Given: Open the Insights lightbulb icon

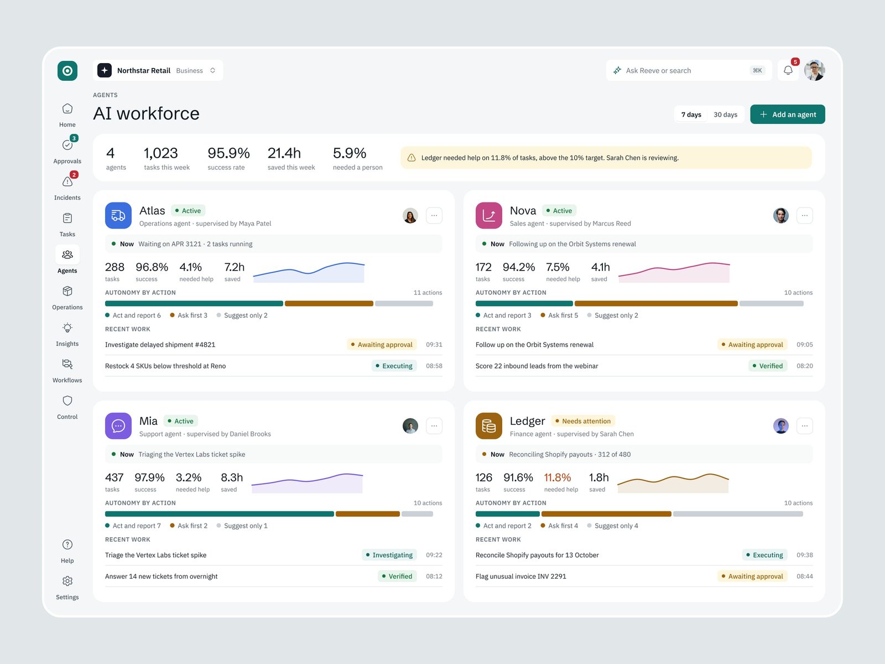Looking at the screenshot, I should [67, 328].
